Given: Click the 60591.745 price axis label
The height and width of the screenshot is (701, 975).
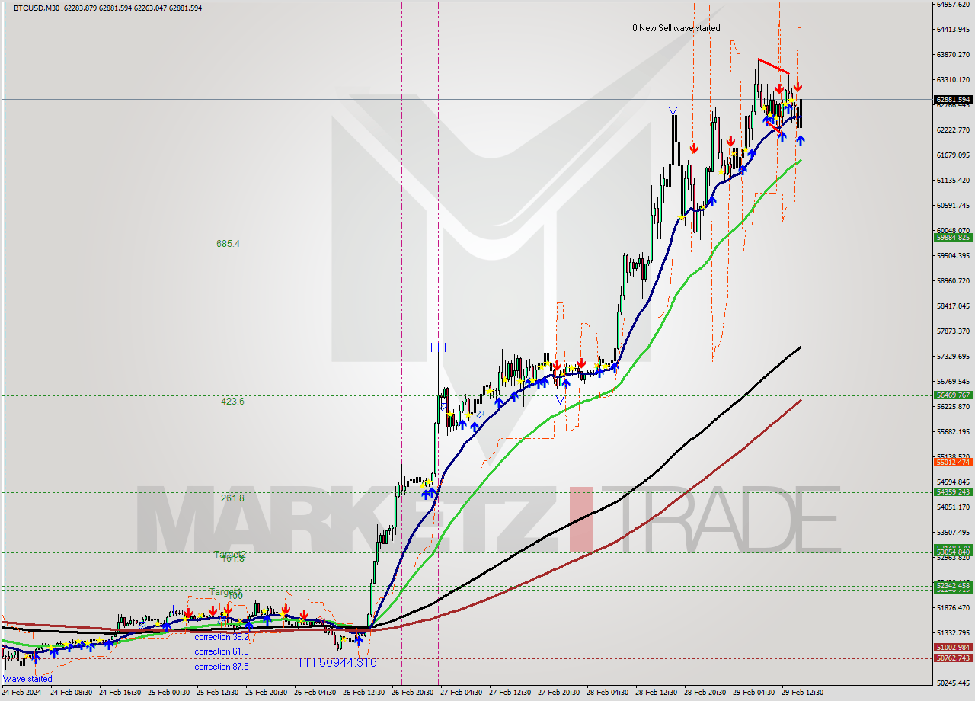Looking at the screenshot, I should tap(953, 206).
